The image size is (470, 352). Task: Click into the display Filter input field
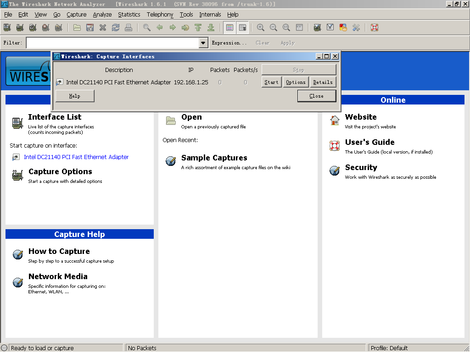pos(113,43)
